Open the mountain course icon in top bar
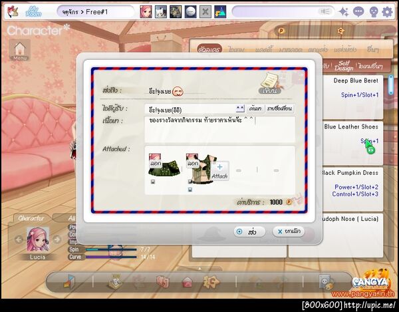This screenshot has height=312, width=399. [x=220, y=12]
